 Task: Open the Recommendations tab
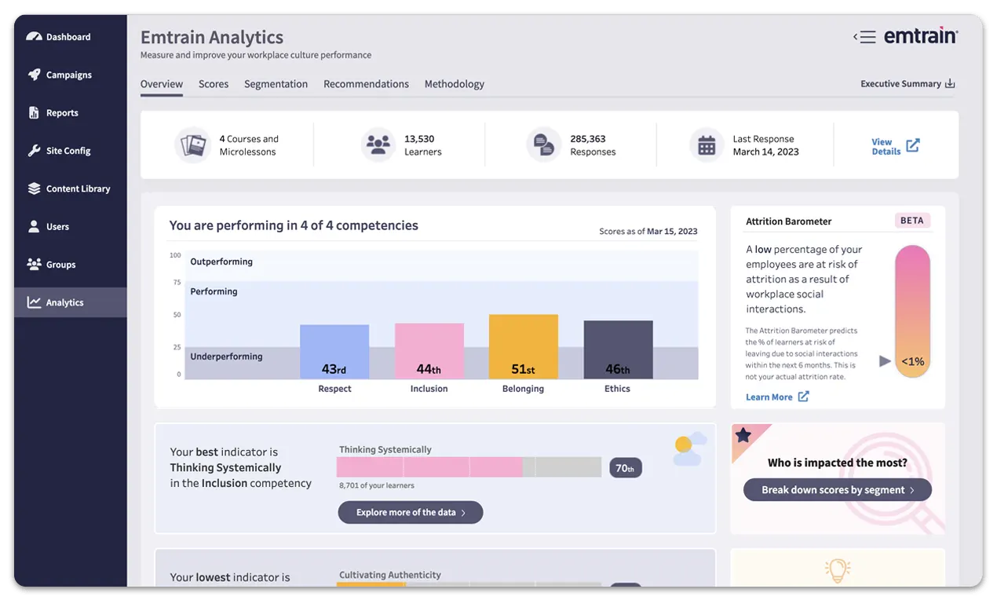click(x=366, y=84)
